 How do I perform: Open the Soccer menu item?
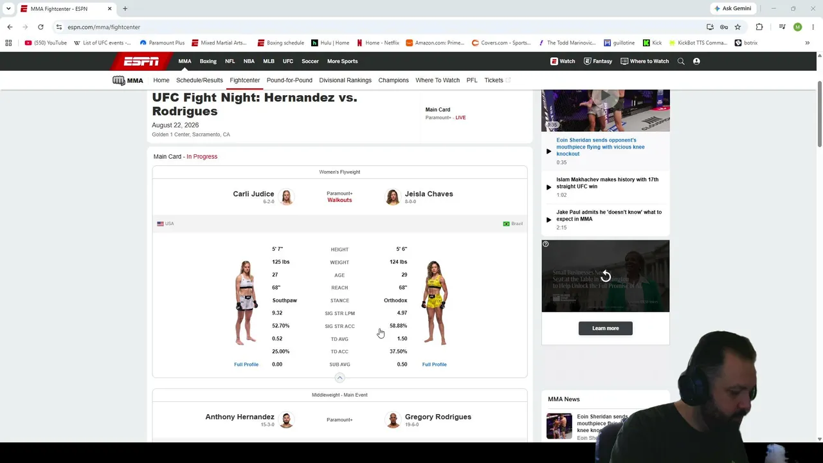click(x=310, y=61)
